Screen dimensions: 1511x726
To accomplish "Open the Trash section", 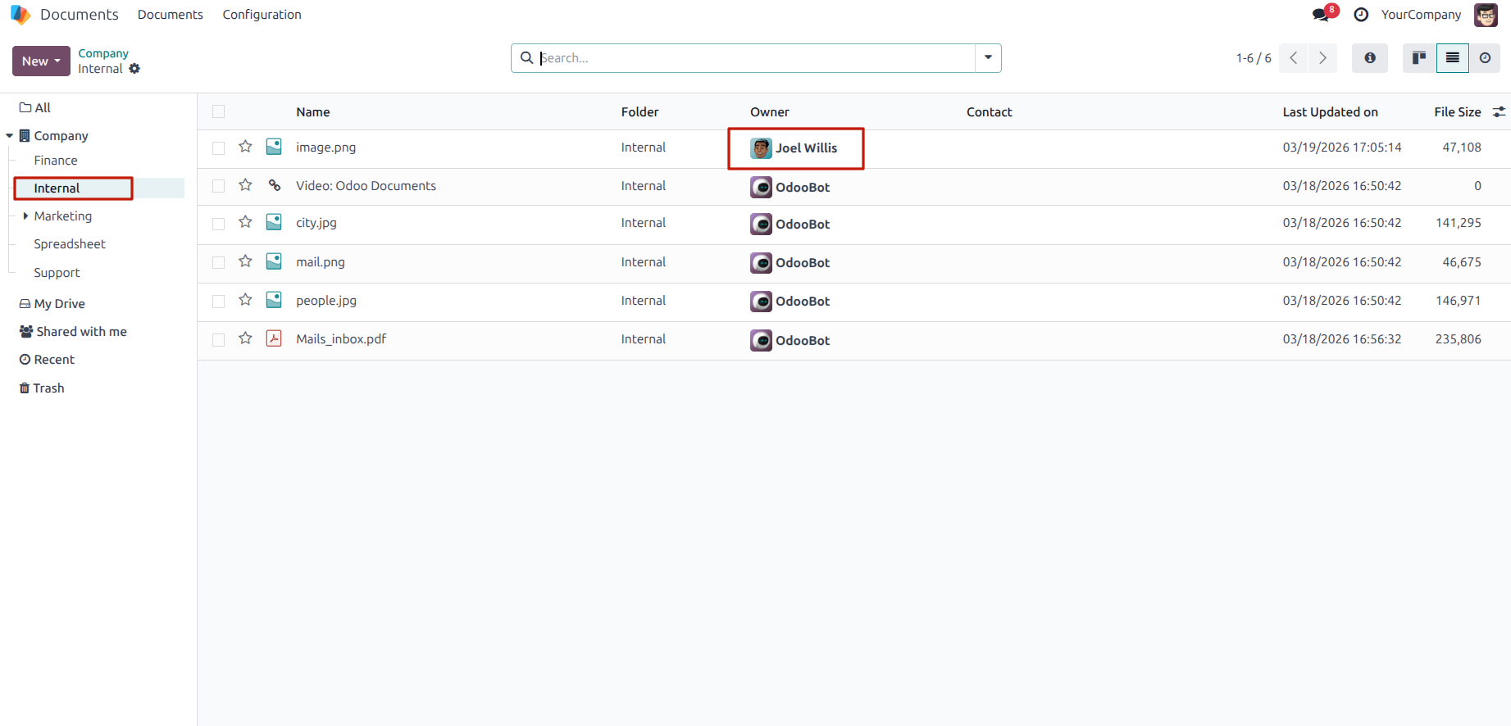I will pos(42,388).
